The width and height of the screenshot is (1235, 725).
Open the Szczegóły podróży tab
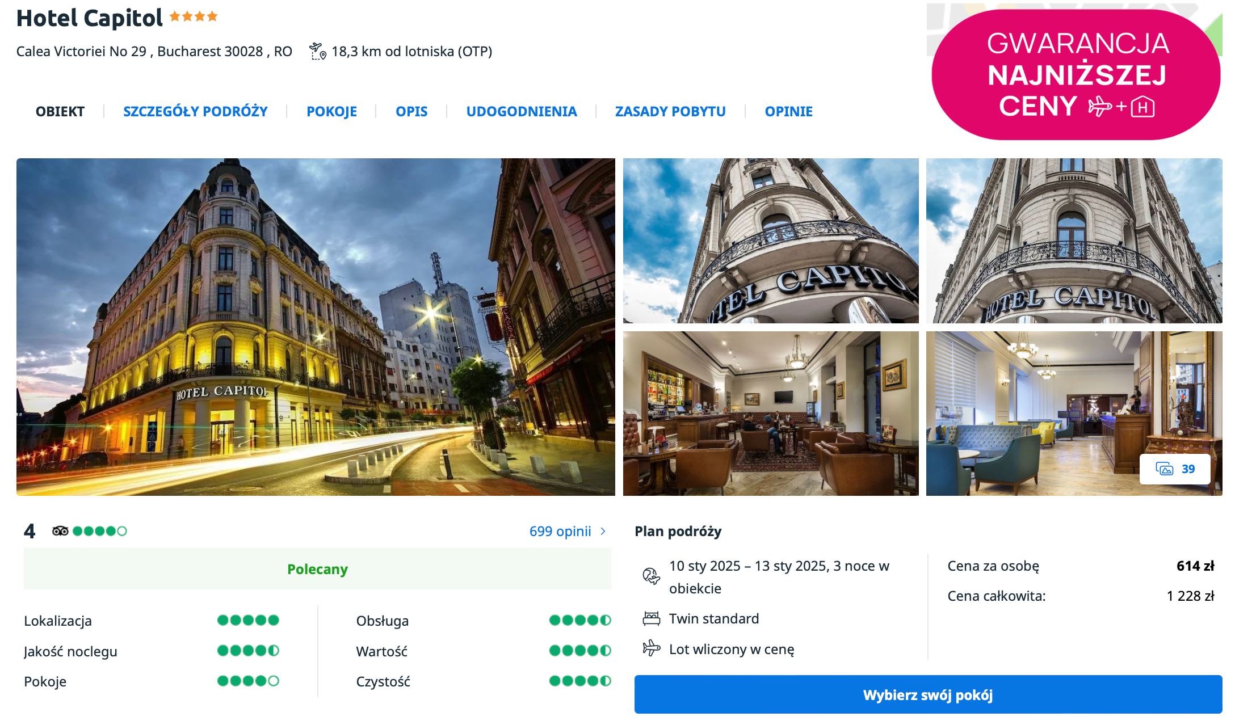tap(195, 111)
